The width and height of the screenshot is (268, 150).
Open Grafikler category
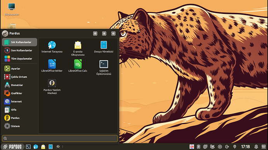19,93
